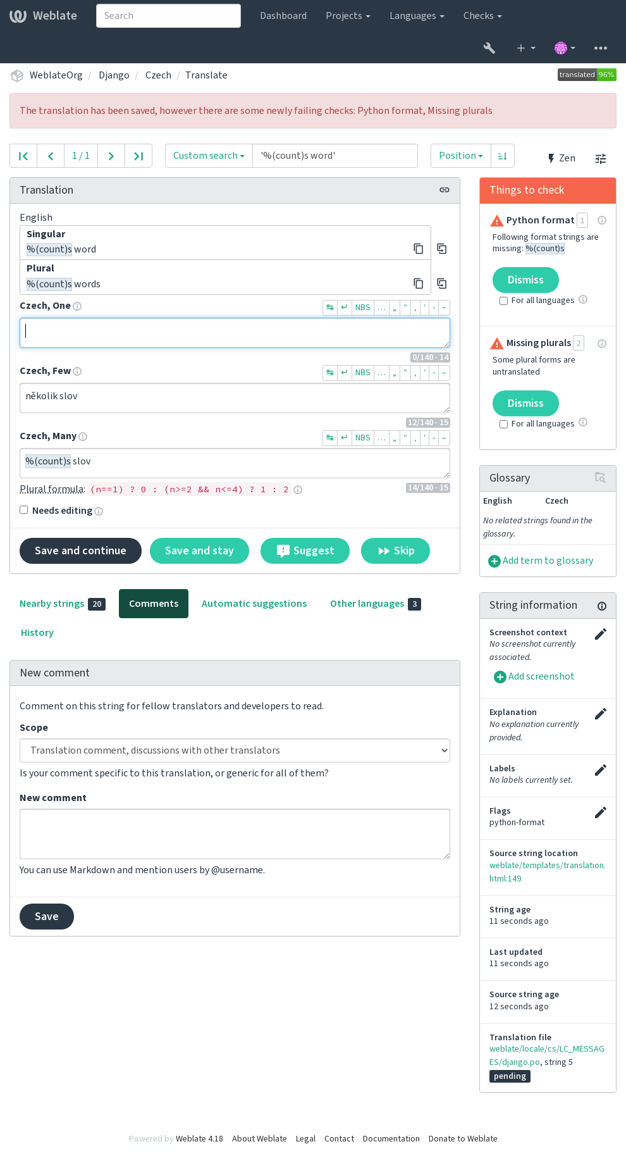Open the Custom search dropdown
626x1163 pixels.
tap(209, 156)
